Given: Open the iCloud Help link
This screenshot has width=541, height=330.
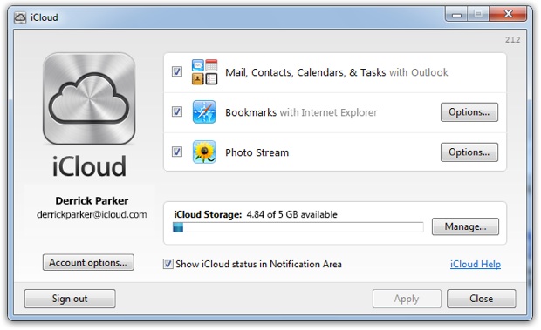Looking at the screenshot, I should pyautogui.click(x=476, y=264).
